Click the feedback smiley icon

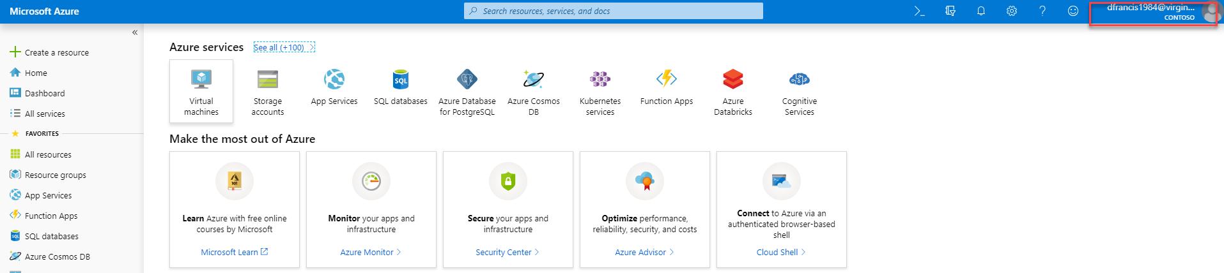point(1073,11)
